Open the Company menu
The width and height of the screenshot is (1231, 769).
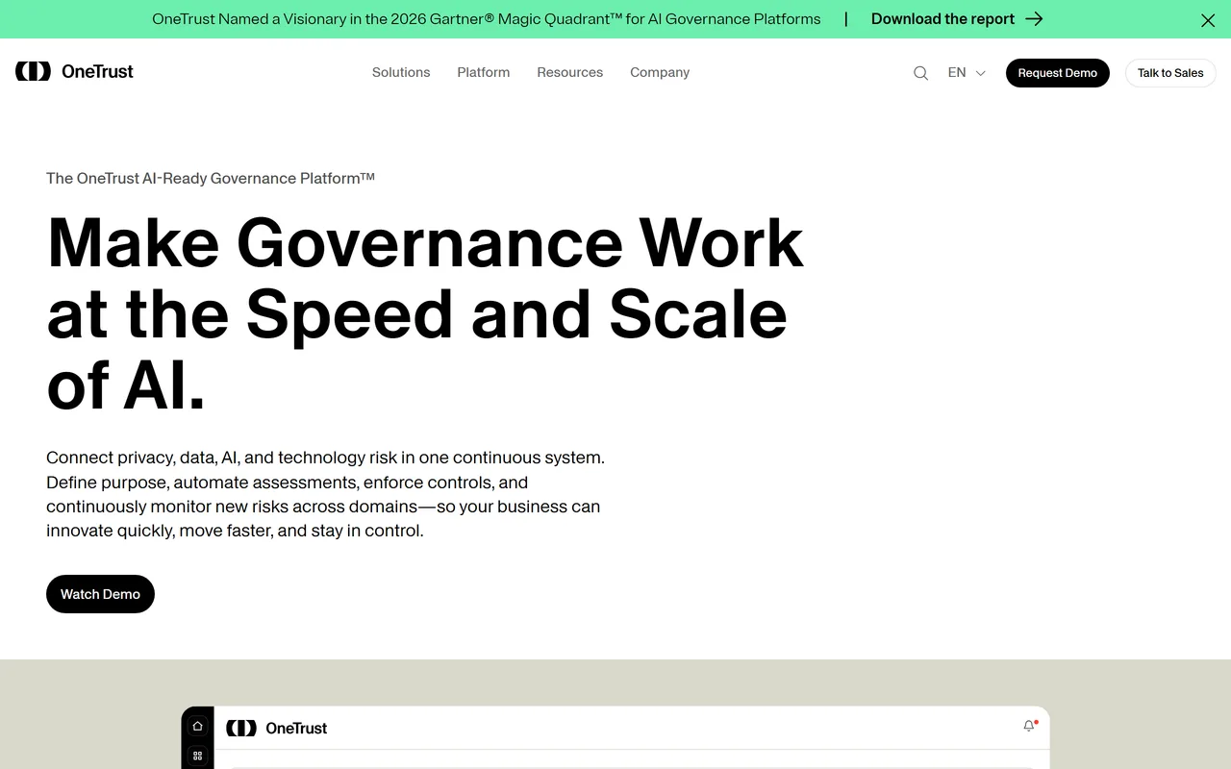tap(660, 72)
